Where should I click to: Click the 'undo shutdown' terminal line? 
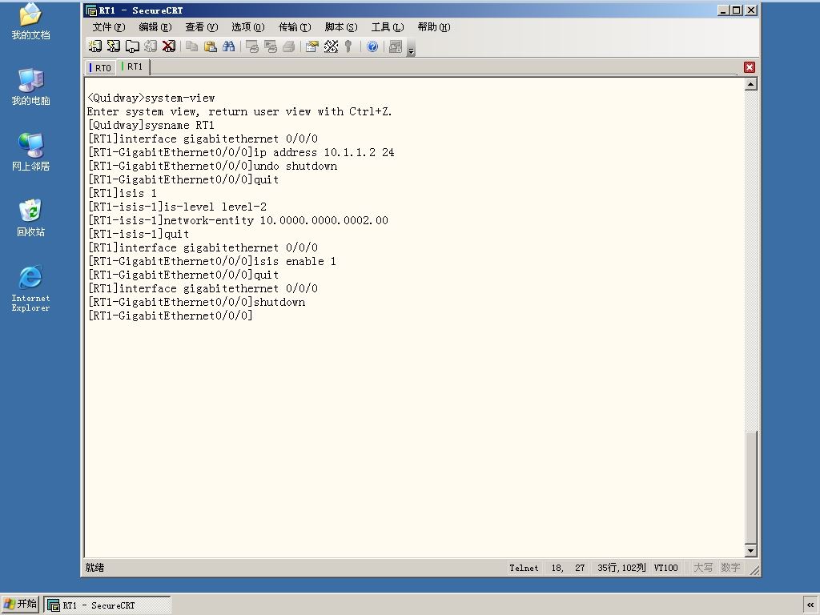point(212,166)
